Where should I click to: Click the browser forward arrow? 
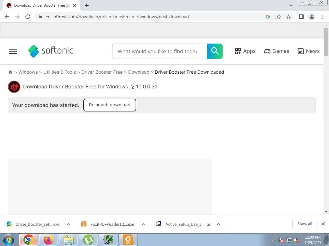17,17
